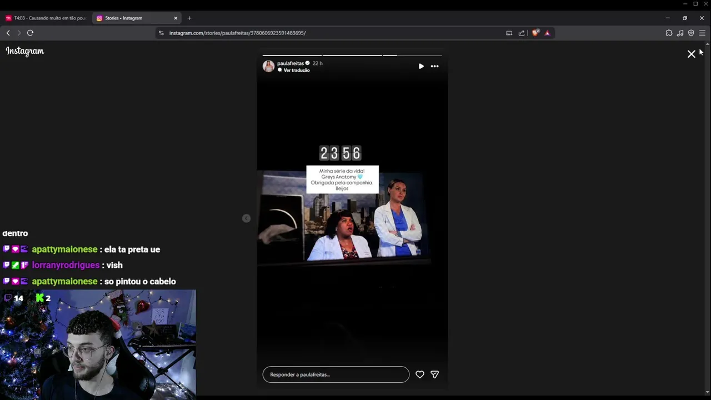Open the paulafreitas username link
This screenshot has height=400, width=711.
click(x=291, y=63)
